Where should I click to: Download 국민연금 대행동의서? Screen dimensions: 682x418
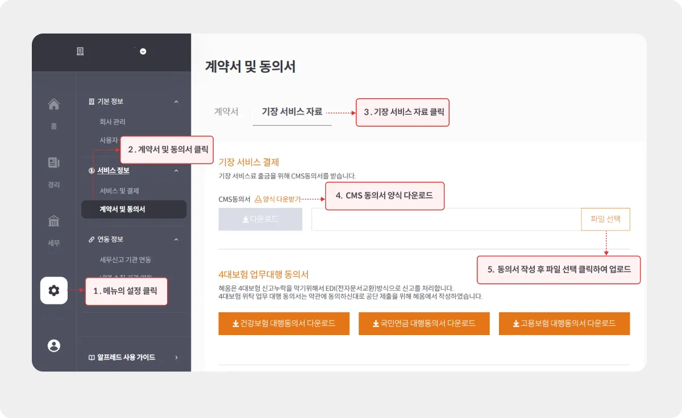coord(424,324)
